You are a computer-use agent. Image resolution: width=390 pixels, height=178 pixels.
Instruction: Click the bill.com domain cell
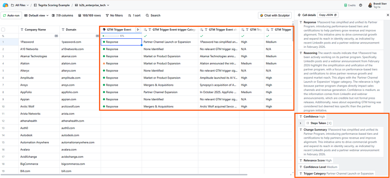(x=80, y=171)
